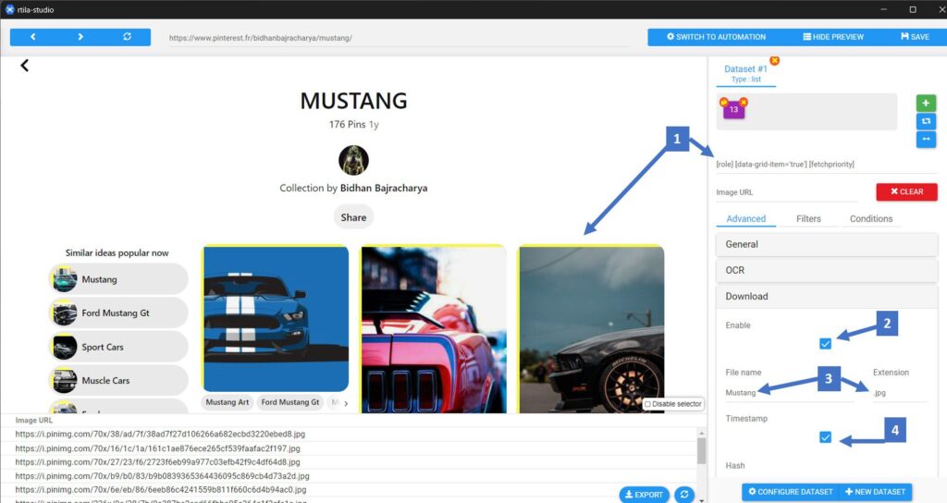Click the blue loop icon below green plus
The height and width of the screenshot is (503, 947).
click(925, 121)
